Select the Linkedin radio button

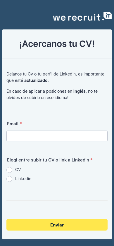[x=9, y=179]
